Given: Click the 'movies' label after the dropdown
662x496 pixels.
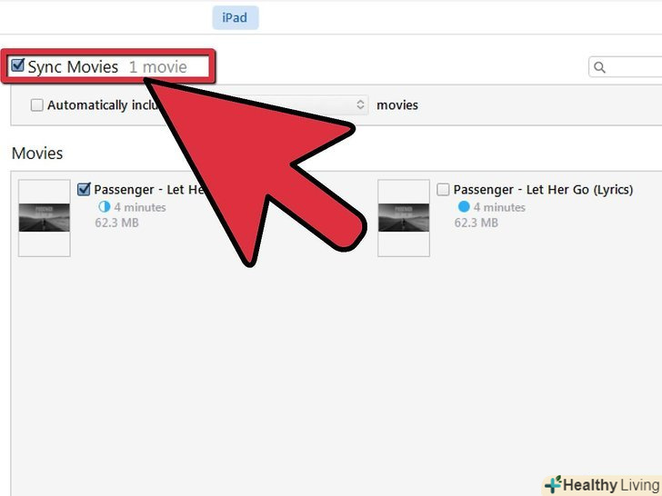Looking at the screenshot, I should coord(397,105).
